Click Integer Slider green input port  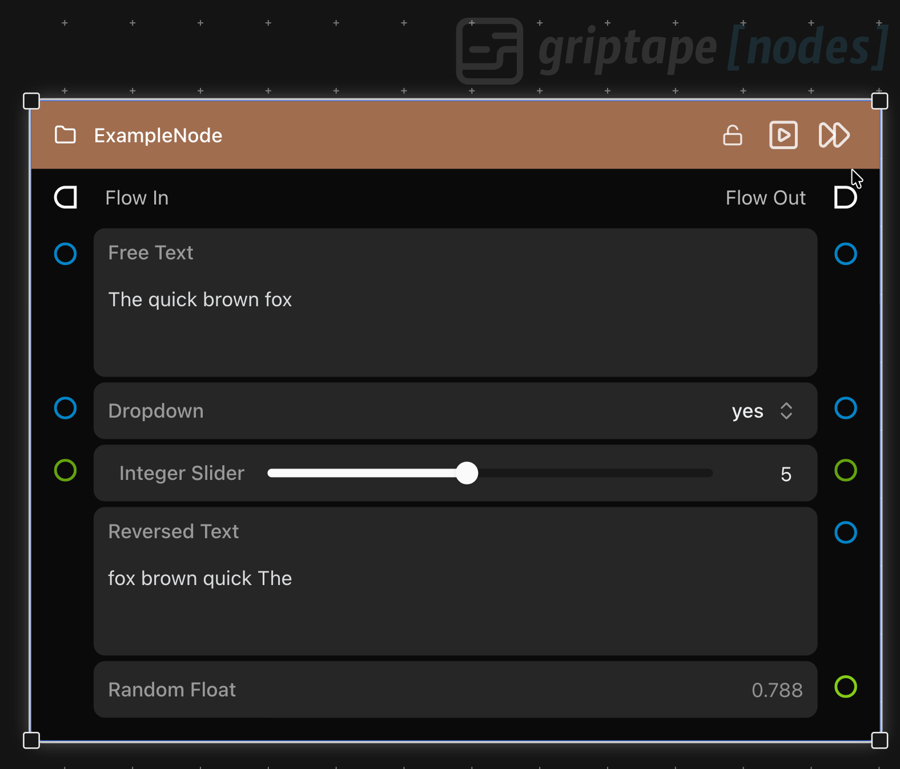coord(66,470)
